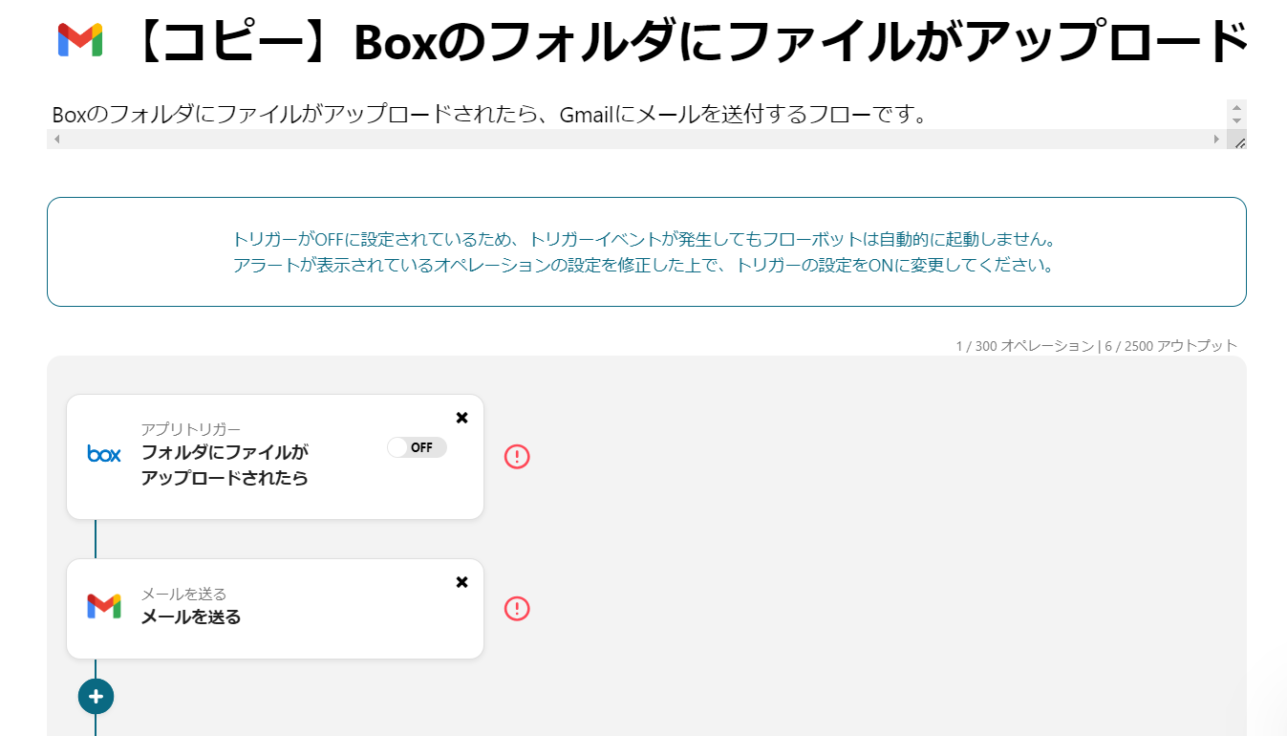Viewport: 1287px width, 736px height.
Task: Click the trigger OFF warning notice text
Action: click(647, 252)
